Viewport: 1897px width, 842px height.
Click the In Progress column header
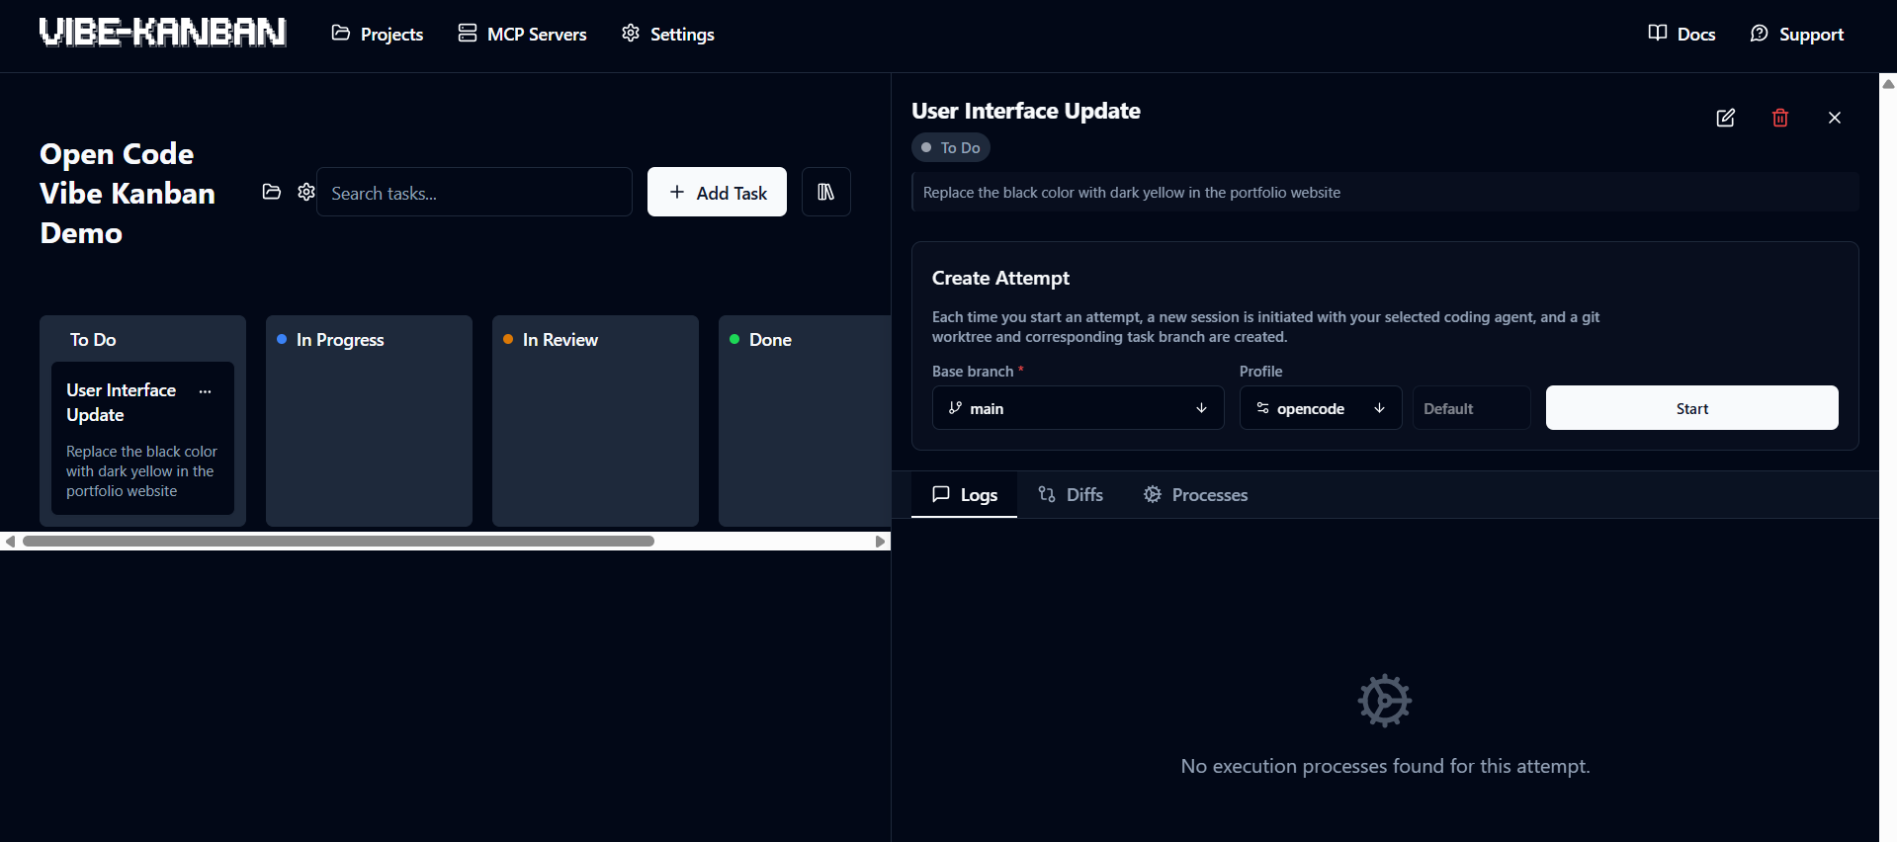pyautogui.click(x=340, y=339)
